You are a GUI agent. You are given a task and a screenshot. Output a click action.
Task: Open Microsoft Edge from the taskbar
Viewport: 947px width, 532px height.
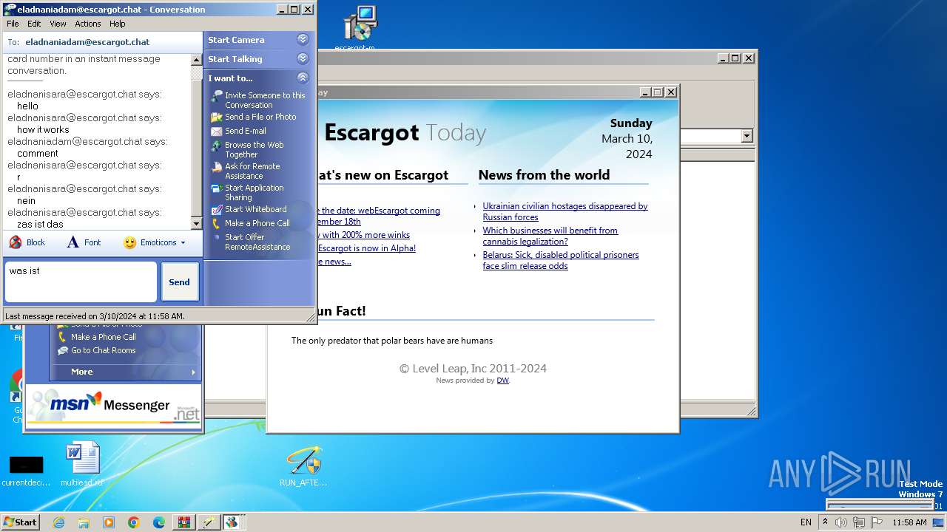[x=159, y=522]
